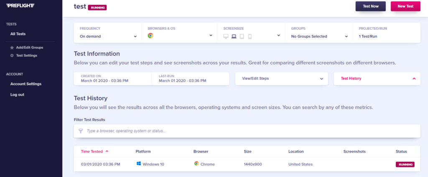This screenshot has width=428, height=177.
Task: Click the Created On date box
Action: (112, 78)
